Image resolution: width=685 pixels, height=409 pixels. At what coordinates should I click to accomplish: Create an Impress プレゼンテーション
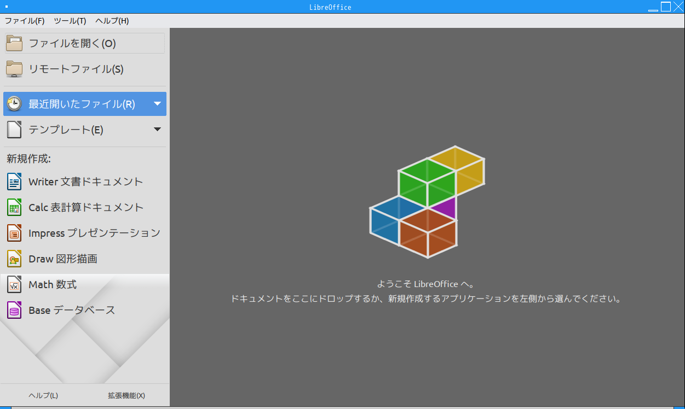[x=84, y=233]
